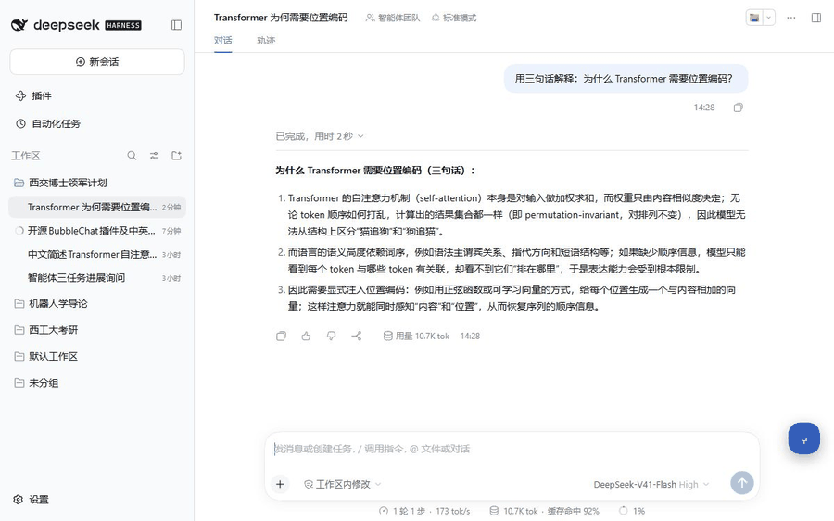Image resolution: width=834 pixels, height=521 pixels.
Task: Click 10.7K tok cache status entry
Action: click(x=544, y=511)
